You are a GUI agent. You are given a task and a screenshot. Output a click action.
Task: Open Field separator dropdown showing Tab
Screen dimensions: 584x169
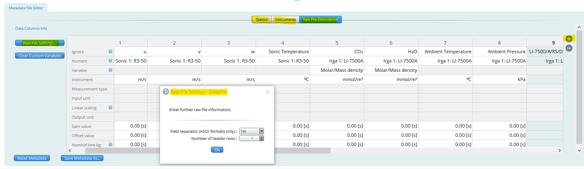251,131
